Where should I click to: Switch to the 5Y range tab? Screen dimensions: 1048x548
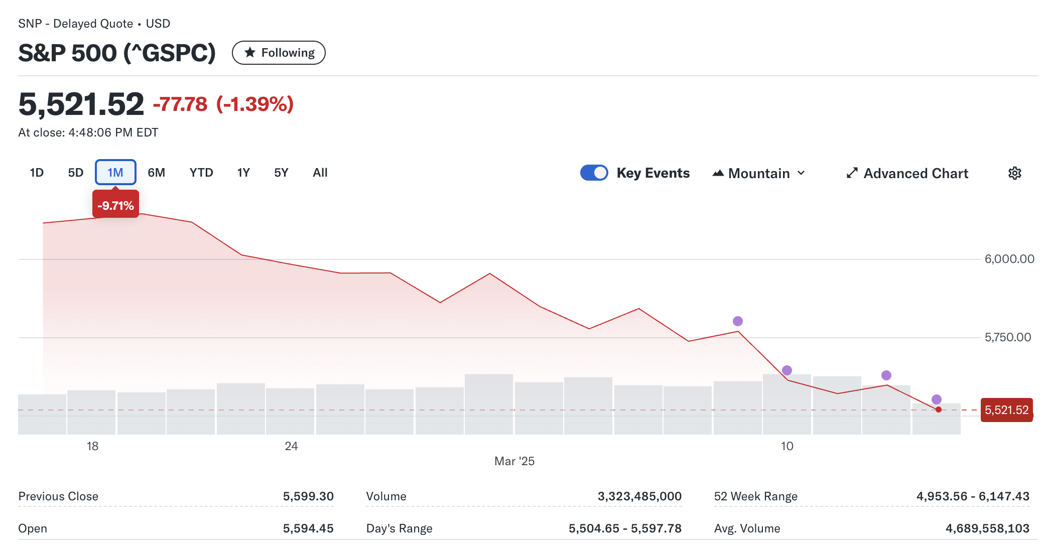click(281, 173)
